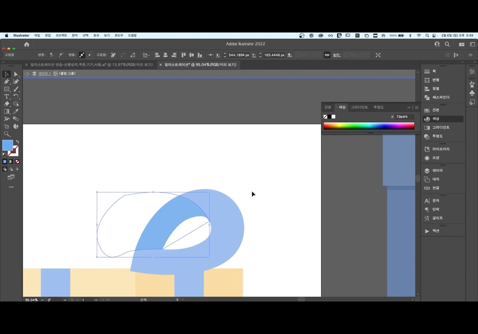Screen dimensions: 478x334
Task: Select the Direct Selection tool
Action: 16,74
